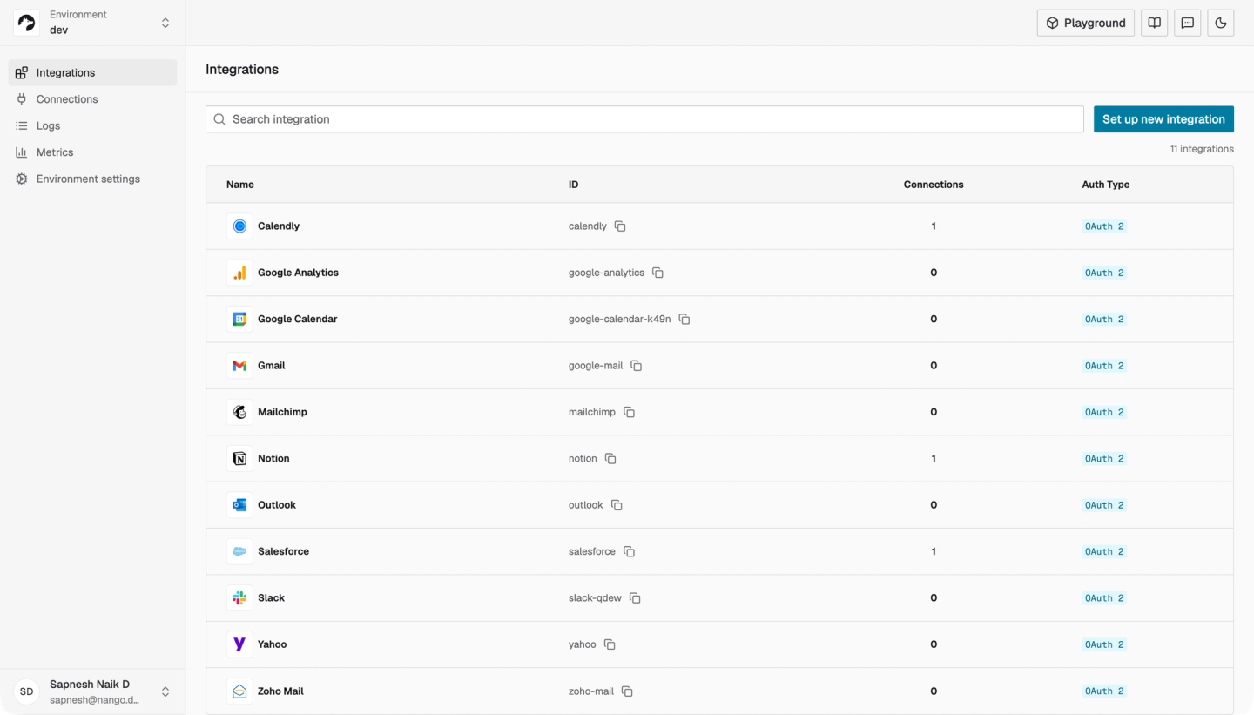
Task: Copy the salesforce ID
Action: click(x=629, y=551)
